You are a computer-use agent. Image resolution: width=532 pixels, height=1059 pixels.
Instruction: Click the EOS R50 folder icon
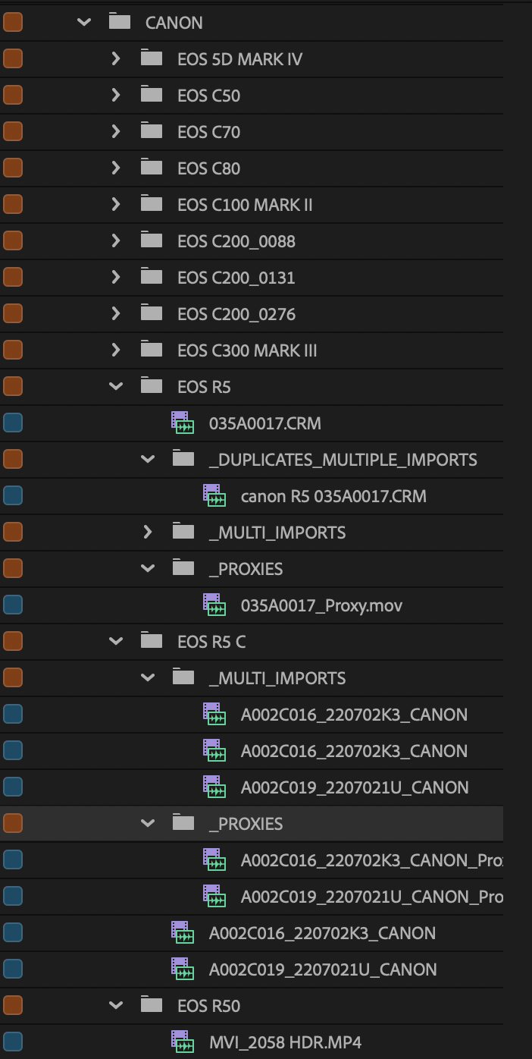coord(152,1004)
